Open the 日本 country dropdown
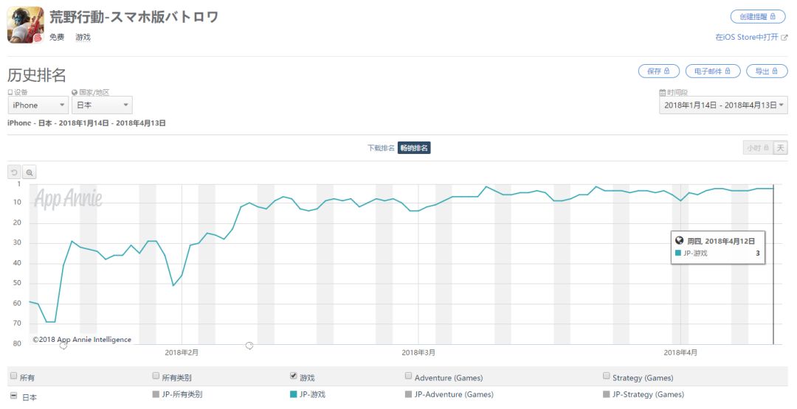 102,105
